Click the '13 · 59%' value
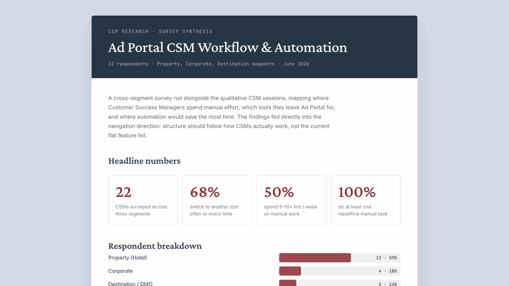Image resolution: width=509 pixels, height=286 pixels. [x=386, y=258]
